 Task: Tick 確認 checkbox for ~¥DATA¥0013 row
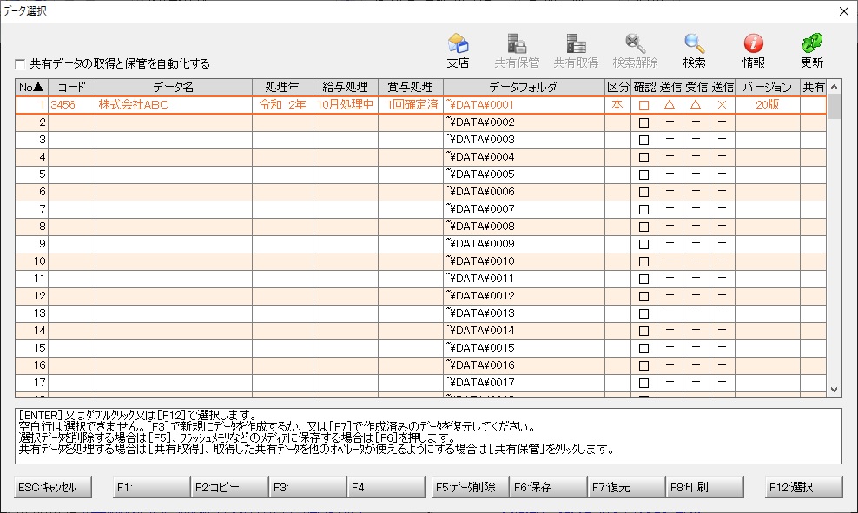(x=644, y=313)
